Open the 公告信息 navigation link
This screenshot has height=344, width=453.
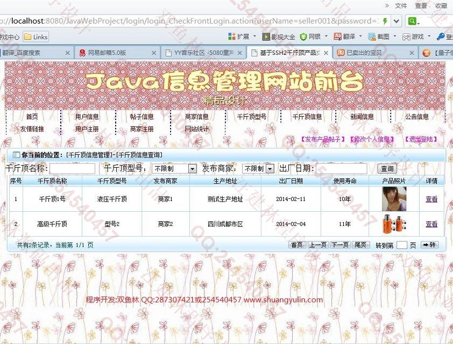pos(417,117)
